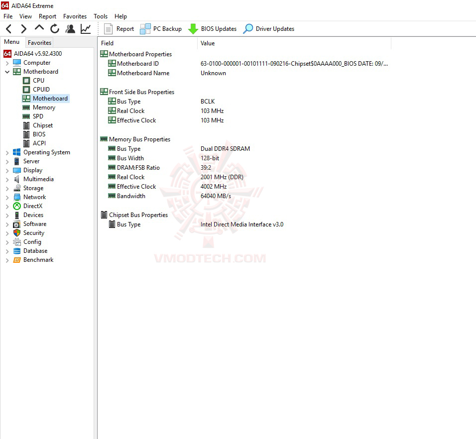
Task: Open the File menu
Action: click(8, 16)
